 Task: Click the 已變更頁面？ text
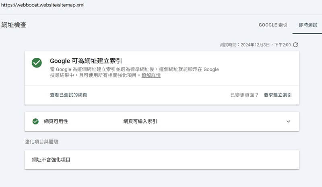244,95
